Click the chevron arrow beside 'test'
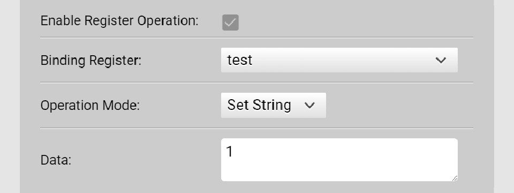This screenshot has height=193, width=514. (441, 61)
